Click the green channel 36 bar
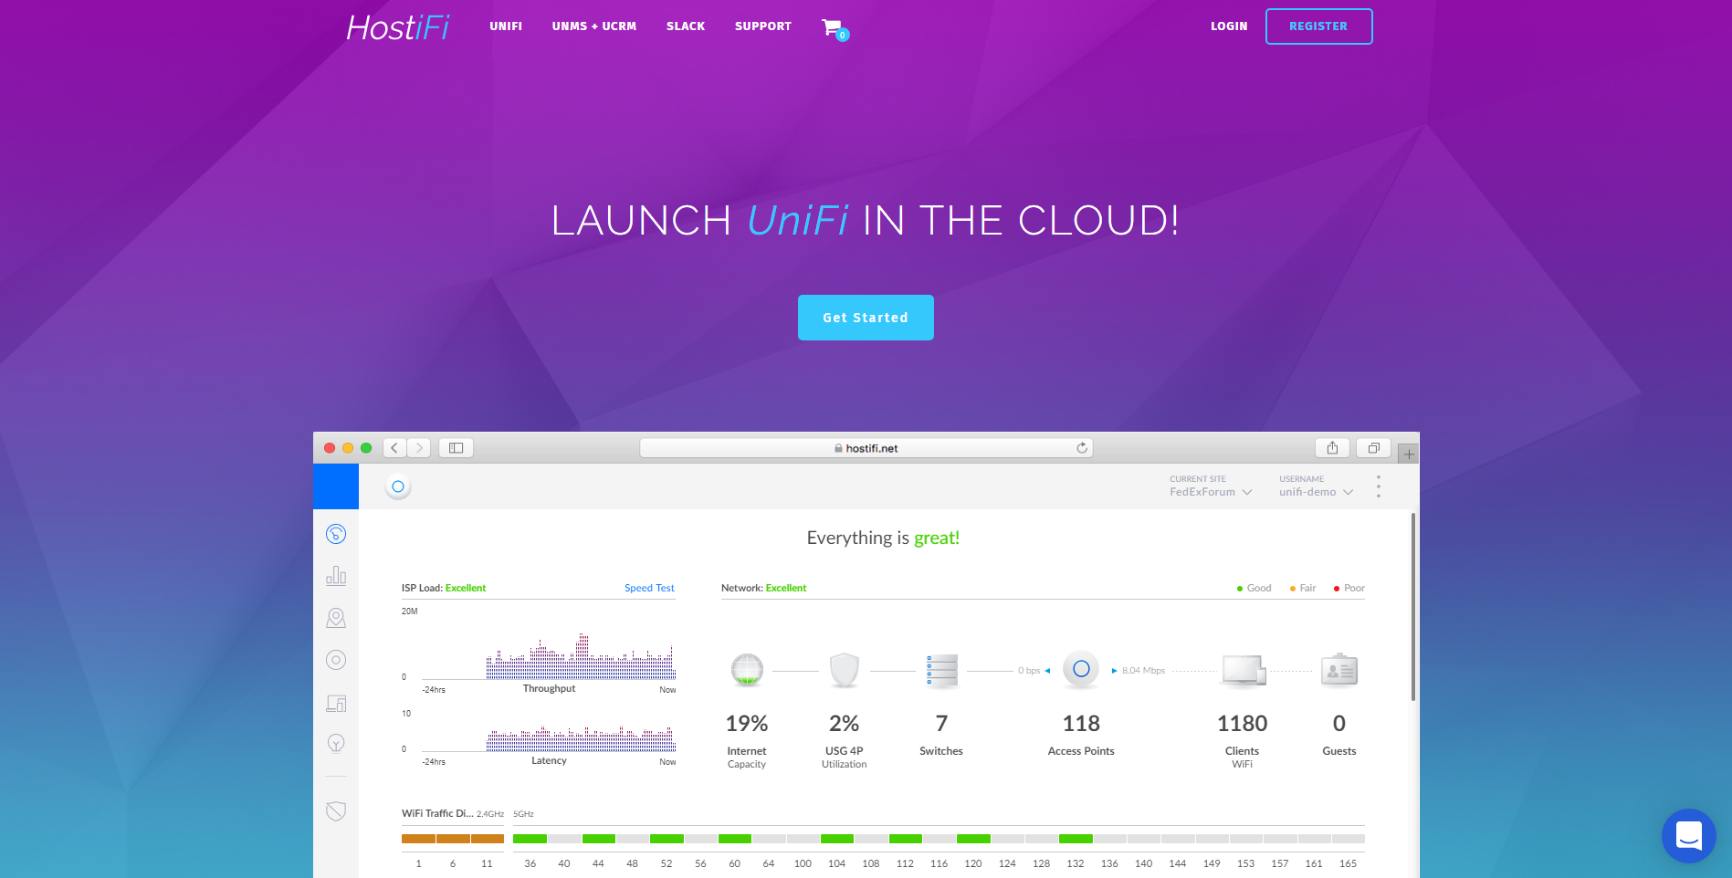The image size is (1732, 878). 530,839
